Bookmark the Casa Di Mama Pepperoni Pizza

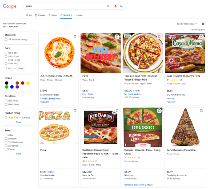tap(201, 37)
